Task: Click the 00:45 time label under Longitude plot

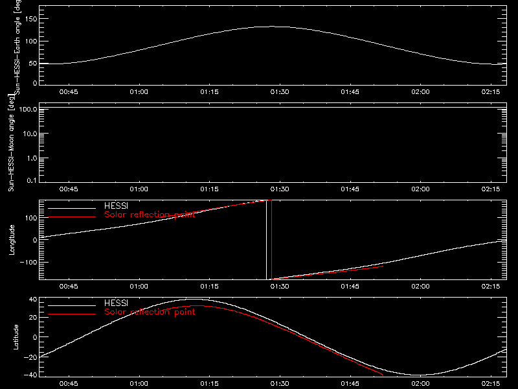Action: [69, 286]
